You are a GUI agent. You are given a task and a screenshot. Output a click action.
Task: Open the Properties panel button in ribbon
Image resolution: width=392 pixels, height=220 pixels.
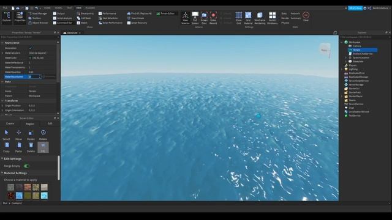(20, 18)
